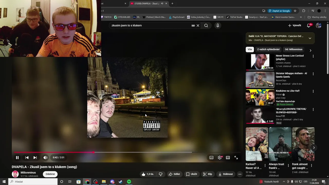Open the Milionminus channel name link
This screenshot has height=185, width=329.
pyautogui.click(x=28, y=173)
